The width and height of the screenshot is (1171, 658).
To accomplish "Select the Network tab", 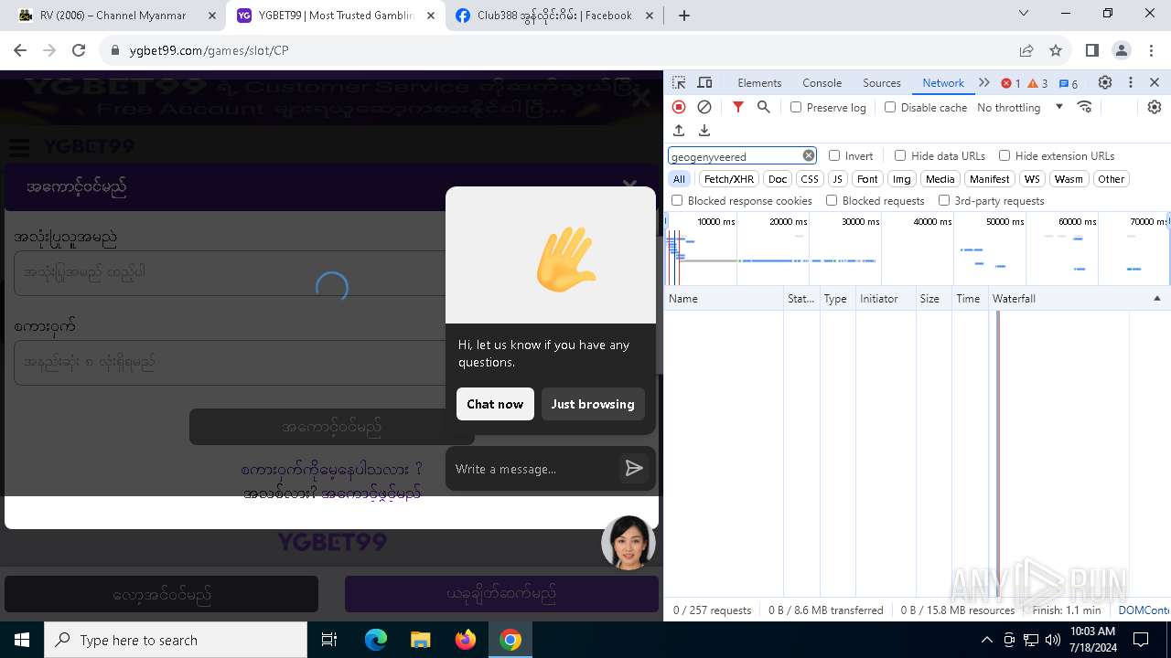I will tap(943, 82).
